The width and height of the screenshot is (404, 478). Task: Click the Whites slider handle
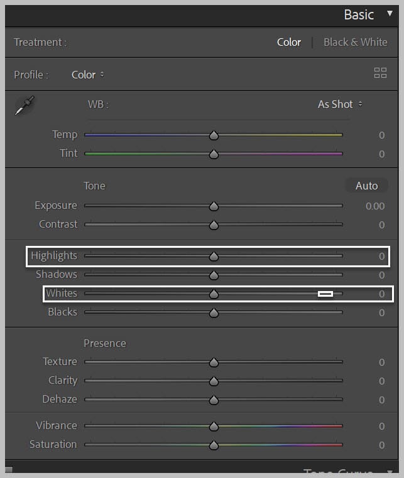(x=214, y=294)
